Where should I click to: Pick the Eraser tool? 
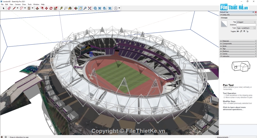tap(9, 8)
